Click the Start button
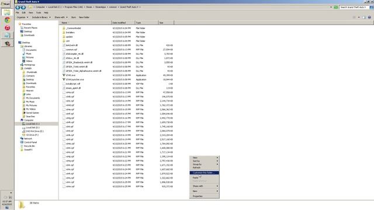Image resolution: width=374 pixels, height=210 pixels. coord(5,4)
